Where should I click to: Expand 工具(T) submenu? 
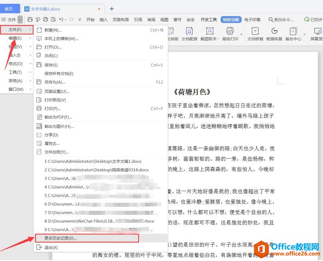click(17, 72)
